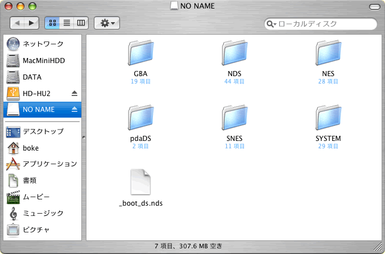Select the 書類 sidebar label
Screen dimensions: 385x254
pos(30,181)
